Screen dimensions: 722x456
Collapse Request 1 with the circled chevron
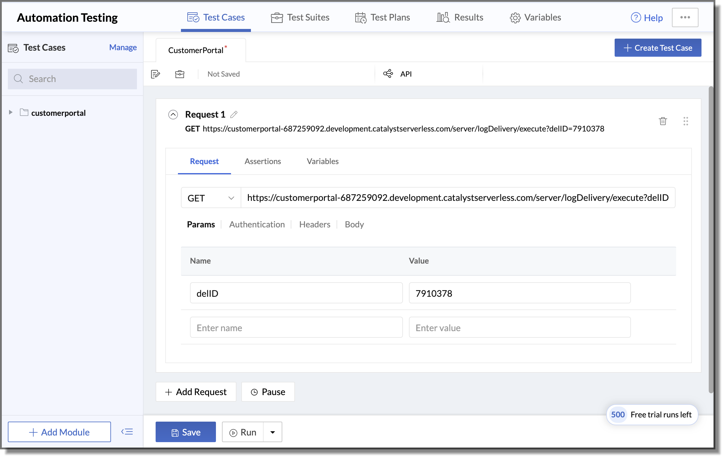[x=173, y=115]
